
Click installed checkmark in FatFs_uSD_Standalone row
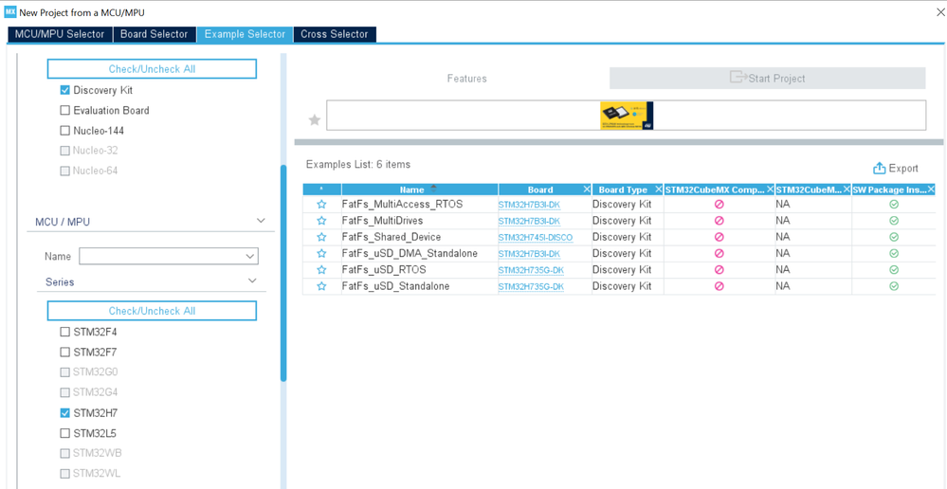pyautogui.click(x=894, y=286)
